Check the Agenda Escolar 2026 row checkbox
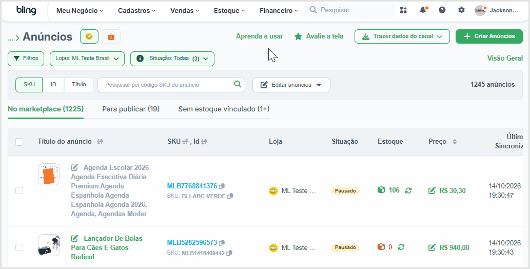530x269 pixels. coord(19,190)
